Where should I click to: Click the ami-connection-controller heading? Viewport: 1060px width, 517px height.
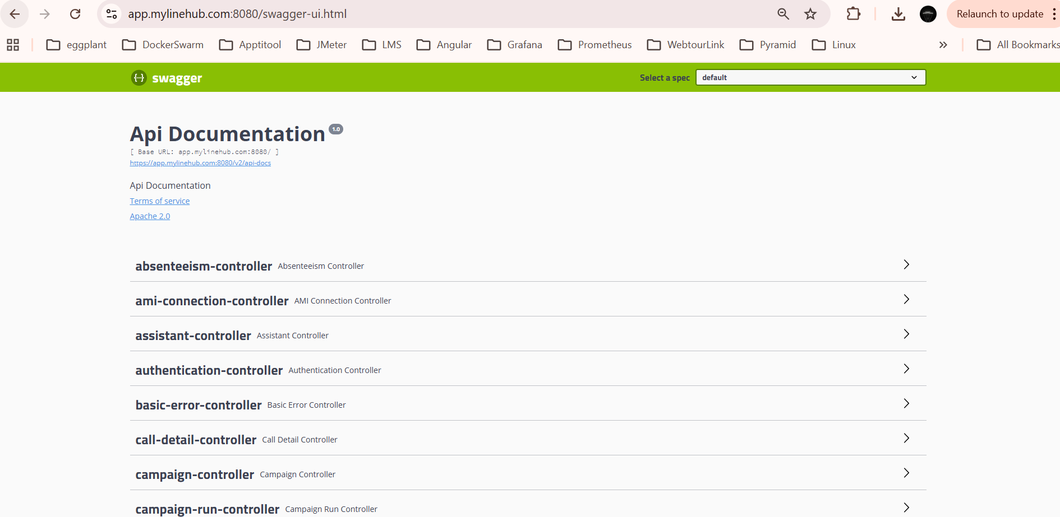[x=212, y=301]
